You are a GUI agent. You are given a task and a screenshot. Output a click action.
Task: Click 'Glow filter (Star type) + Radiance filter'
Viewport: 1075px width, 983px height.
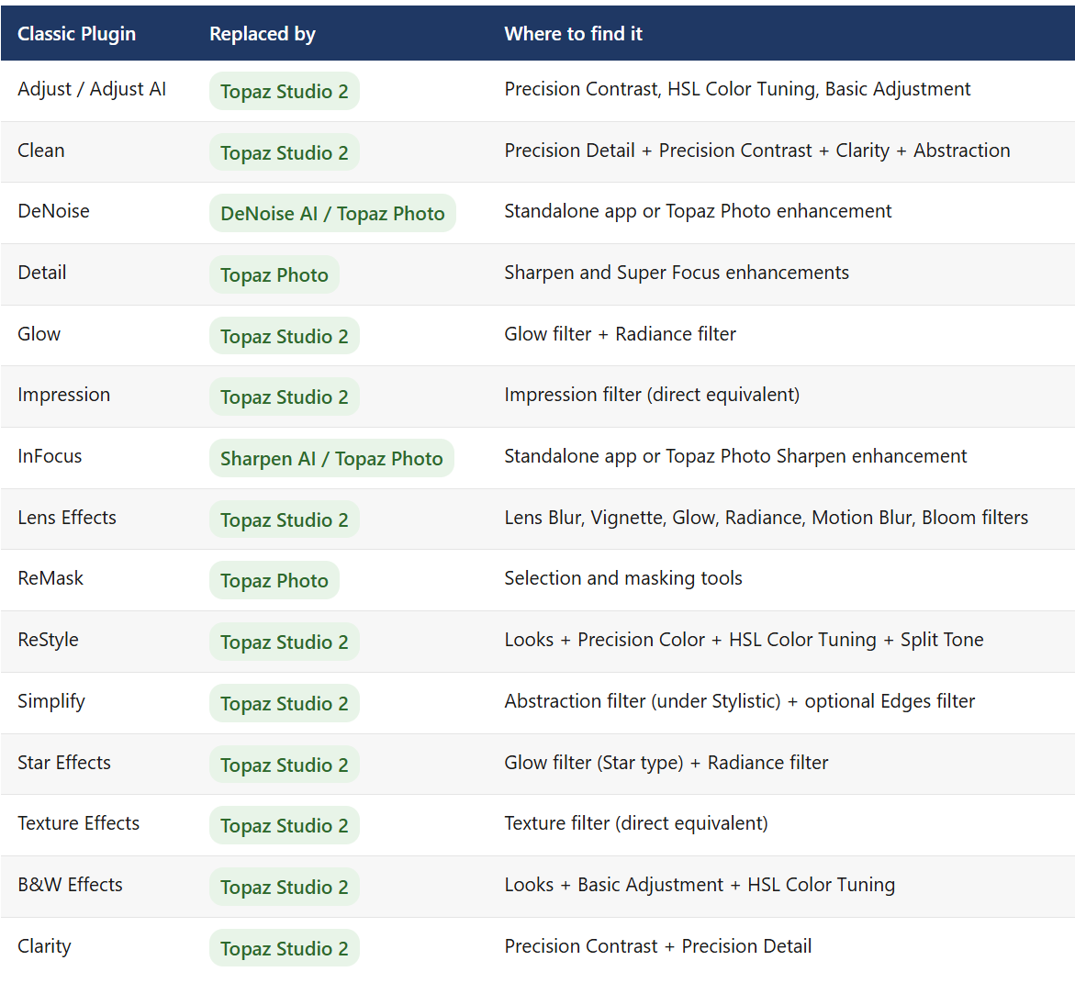666,763
